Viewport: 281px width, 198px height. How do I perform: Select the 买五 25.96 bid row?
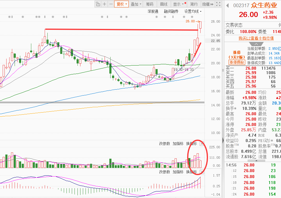253,86
